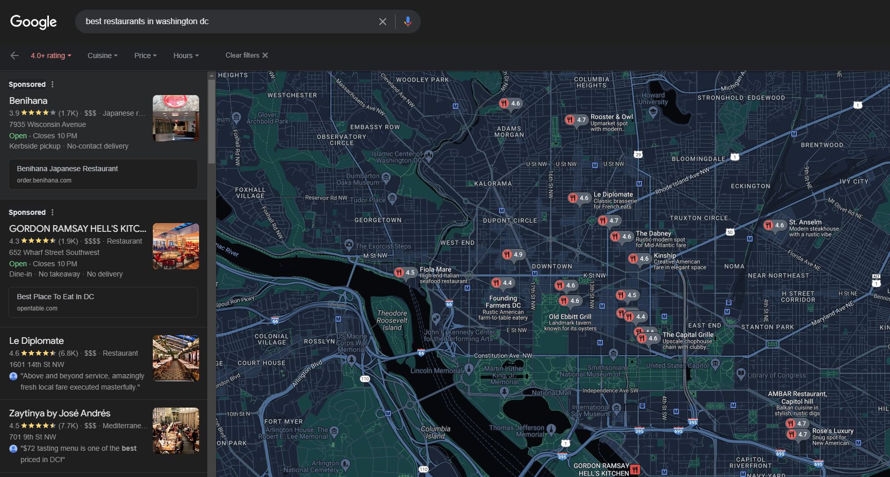
Task: Open the menu beside the Benihana Sponsored label
Action: tap(52, 84)
